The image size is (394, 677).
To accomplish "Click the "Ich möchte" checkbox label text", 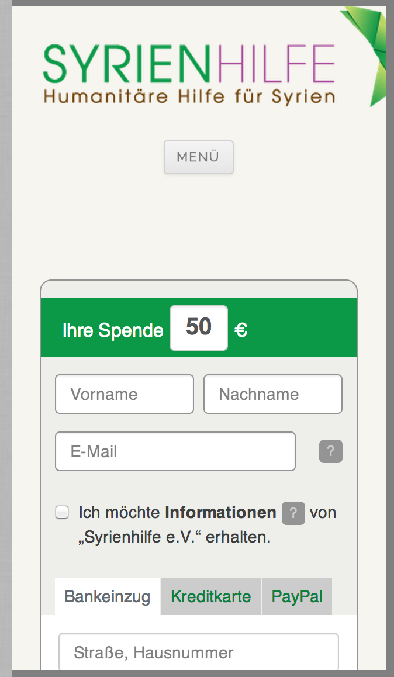I will point(119,513).
